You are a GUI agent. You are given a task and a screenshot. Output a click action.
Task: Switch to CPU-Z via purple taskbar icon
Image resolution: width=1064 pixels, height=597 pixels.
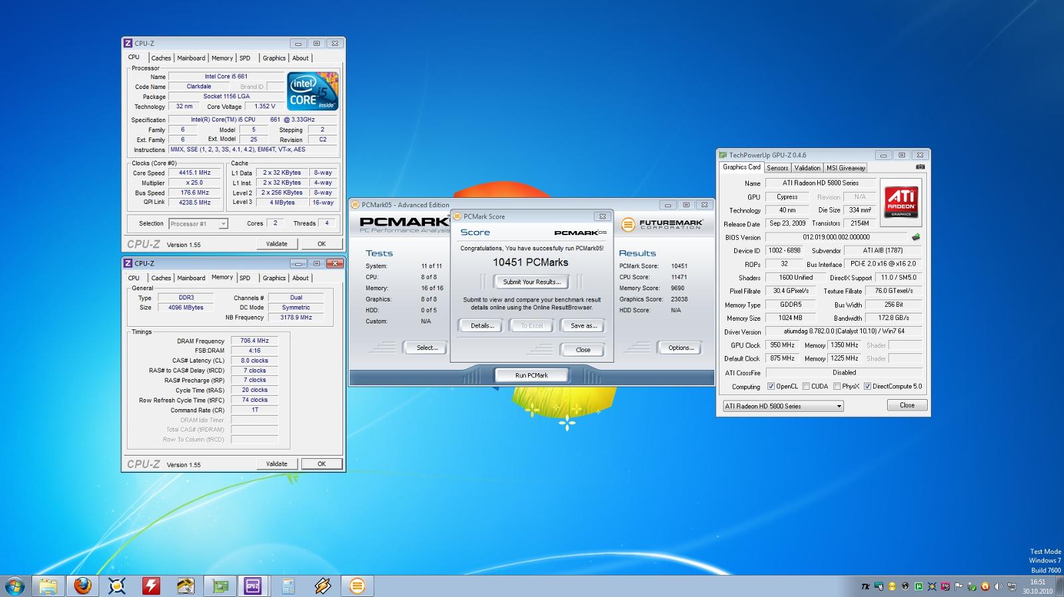point(253,586)
